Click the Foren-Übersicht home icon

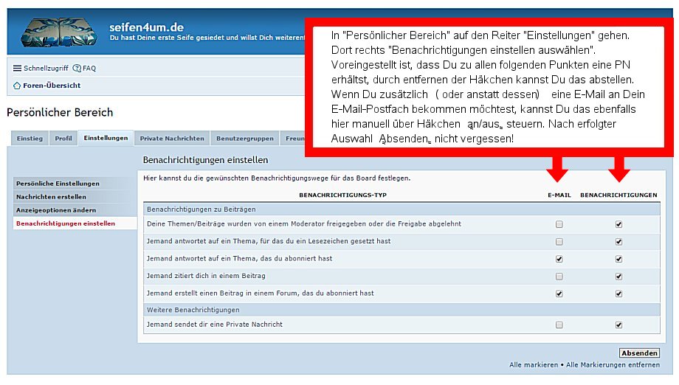click(x=17, y=86)
